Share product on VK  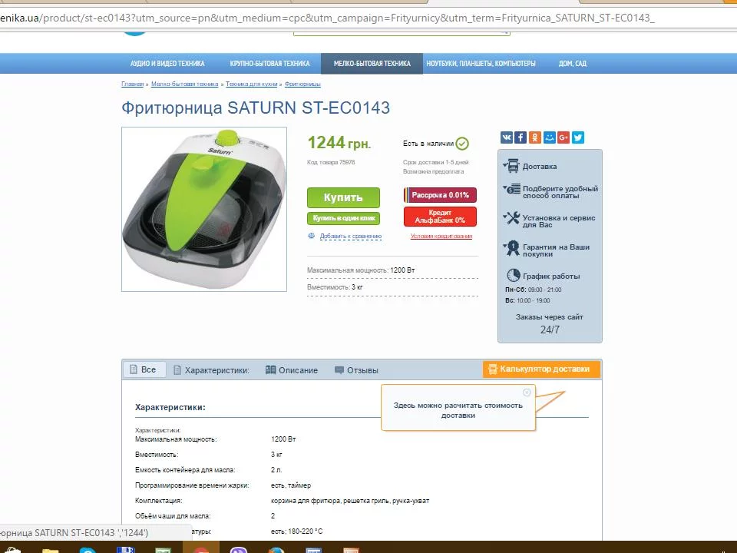(x=506, y=137)
